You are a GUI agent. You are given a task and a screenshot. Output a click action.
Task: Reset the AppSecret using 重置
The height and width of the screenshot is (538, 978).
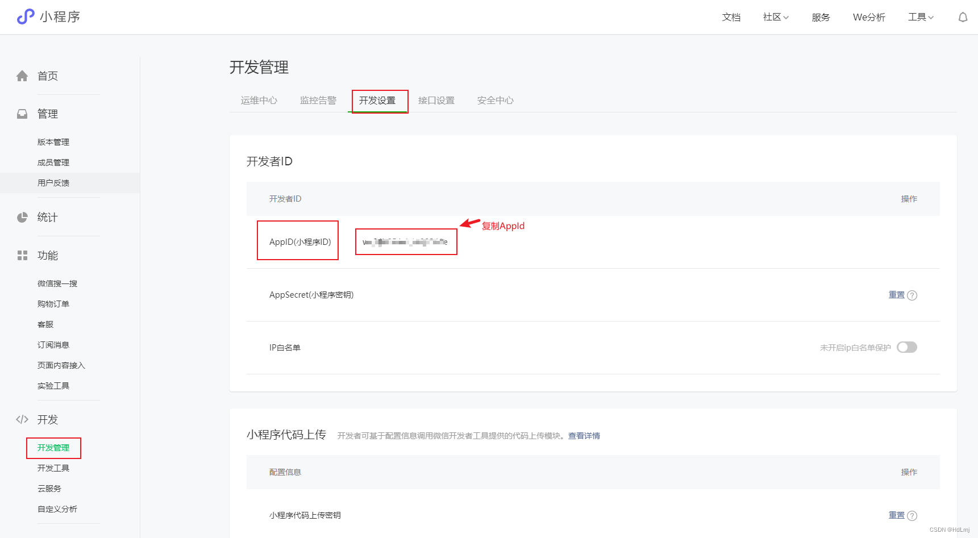[x=896, y=295]
